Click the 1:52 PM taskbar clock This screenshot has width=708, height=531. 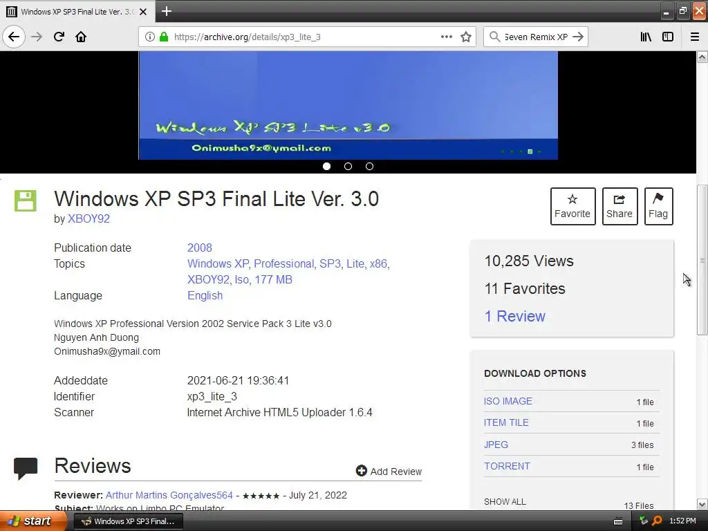click(682, 521)
